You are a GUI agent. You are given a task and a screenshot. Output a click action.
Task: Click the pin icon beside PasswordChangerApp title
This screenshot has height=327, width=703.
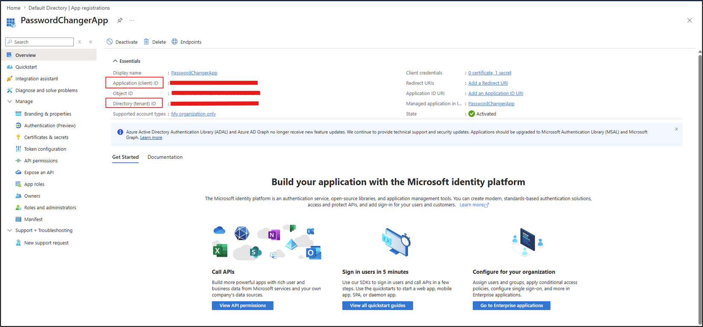[x=120, y=20]
